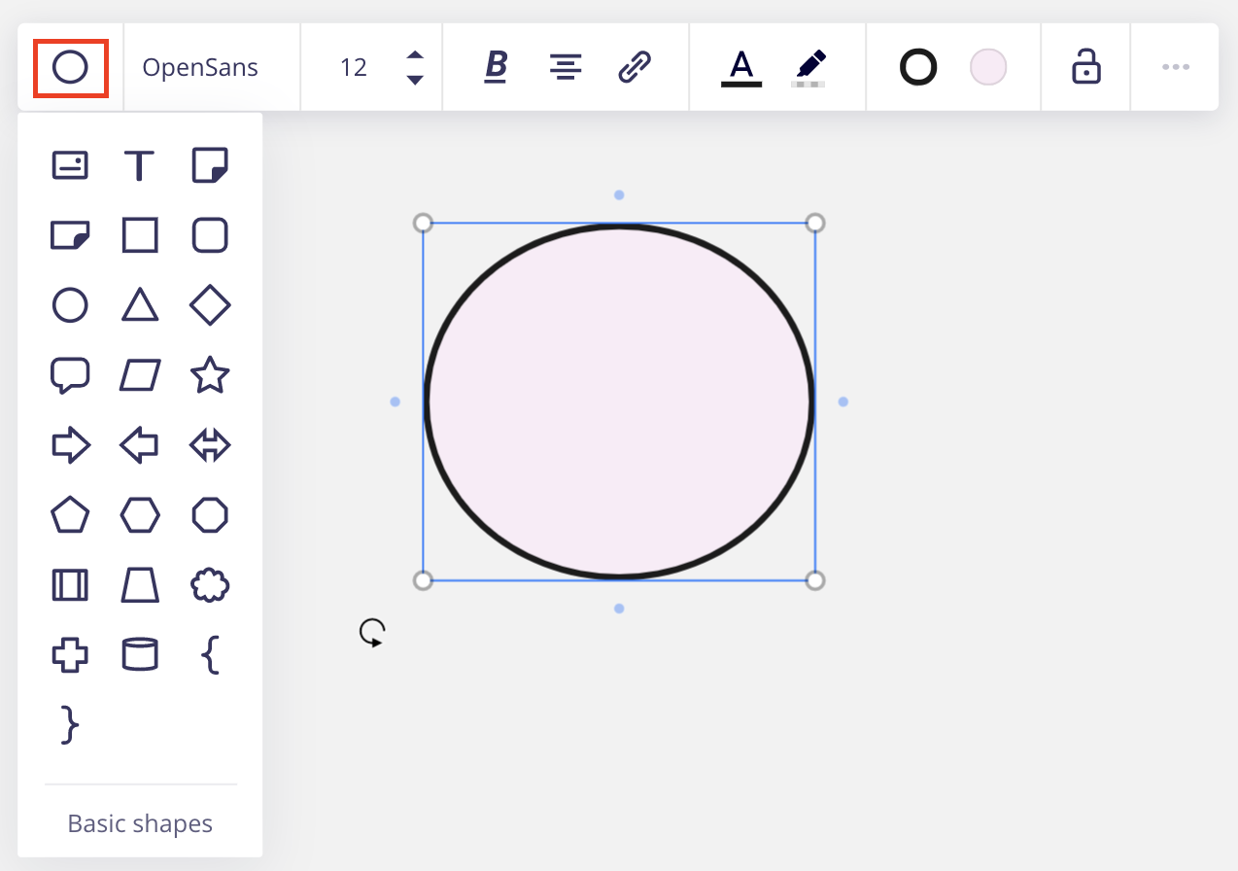Open the shape type selector
This screenshot has height=871, width=1238.
(70, 67)
